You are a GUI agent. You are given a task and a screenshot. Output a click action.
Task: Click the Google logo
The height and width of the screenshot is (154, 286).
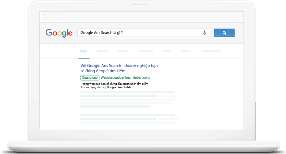59,33
